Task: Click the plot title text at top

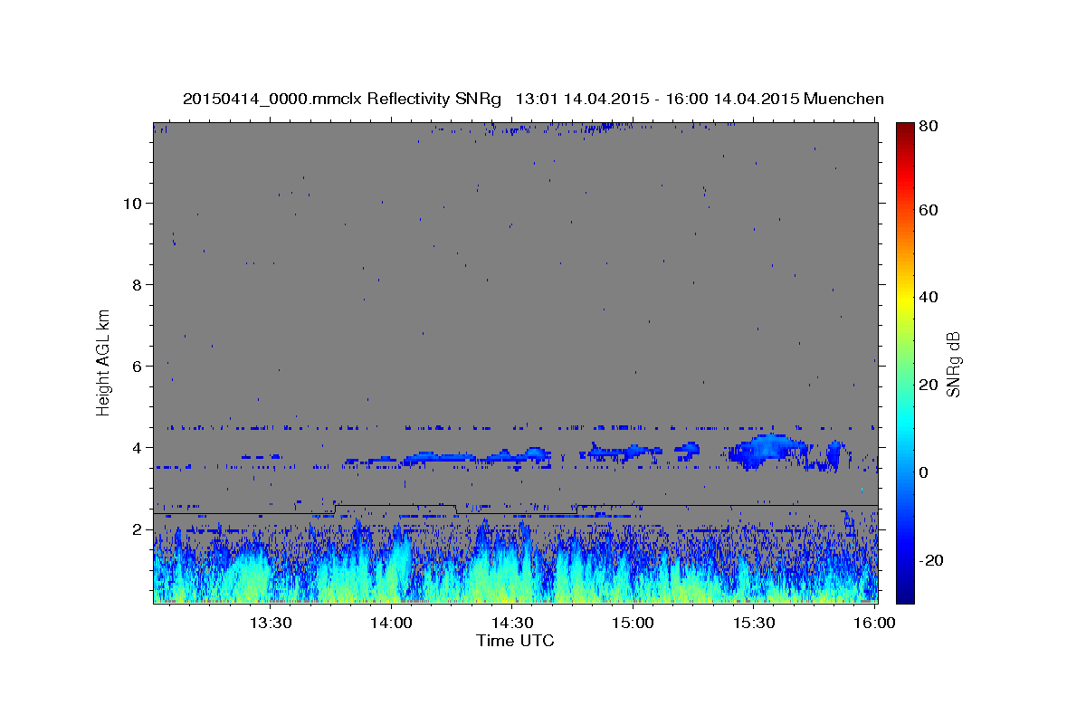Action: 533,99
